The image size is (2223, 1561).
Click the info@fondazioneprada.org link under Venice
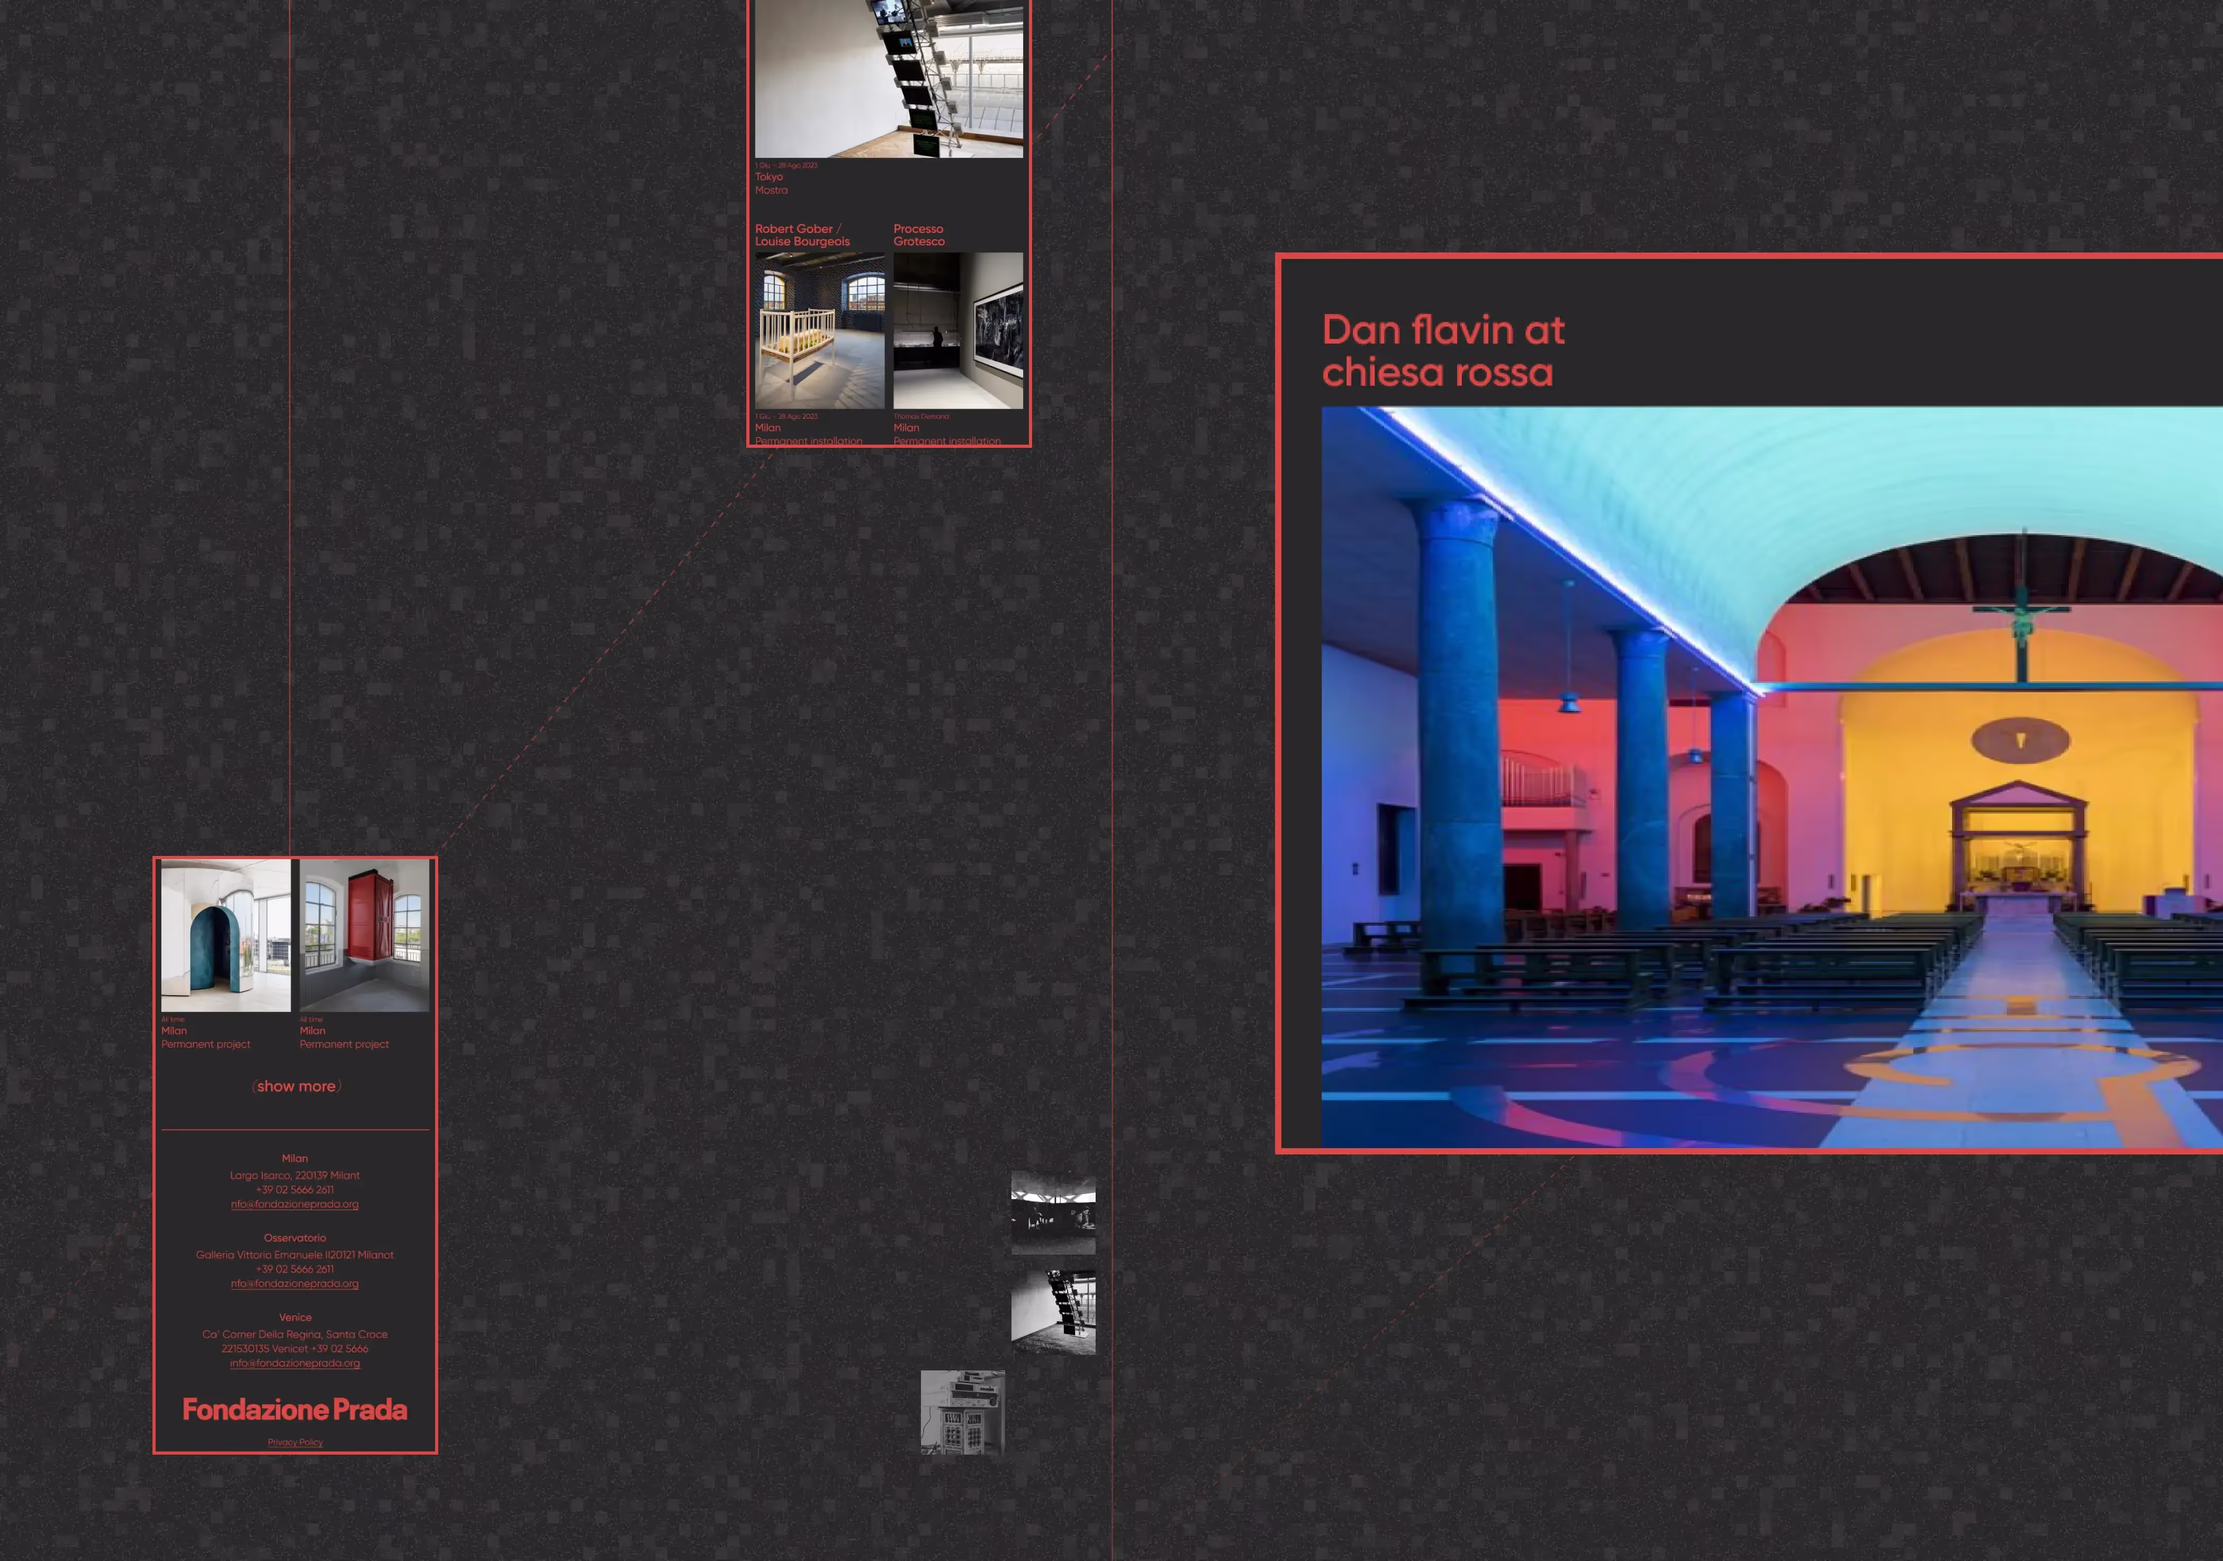click(x=295, y=1363)
